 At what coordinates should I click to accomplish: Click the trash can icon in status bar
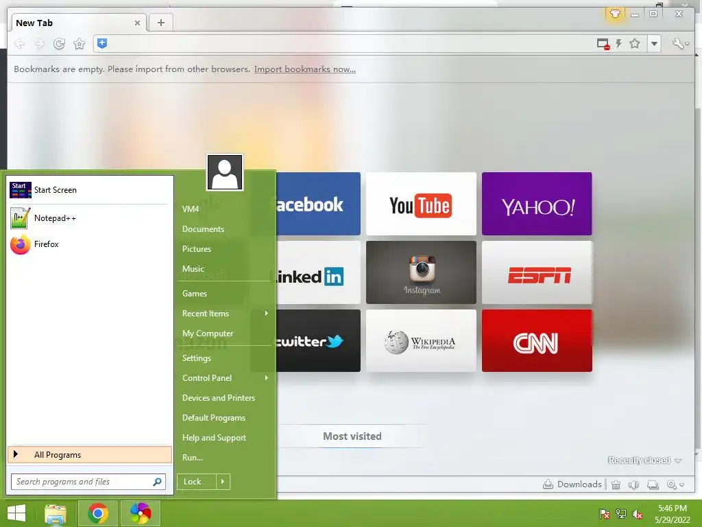click(x=616, y=484)
